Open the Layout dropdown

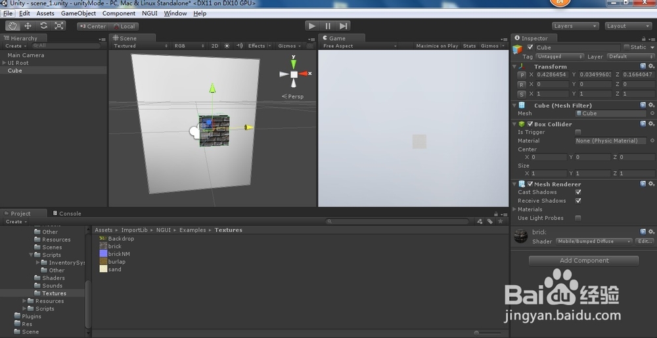coord(628,26)
